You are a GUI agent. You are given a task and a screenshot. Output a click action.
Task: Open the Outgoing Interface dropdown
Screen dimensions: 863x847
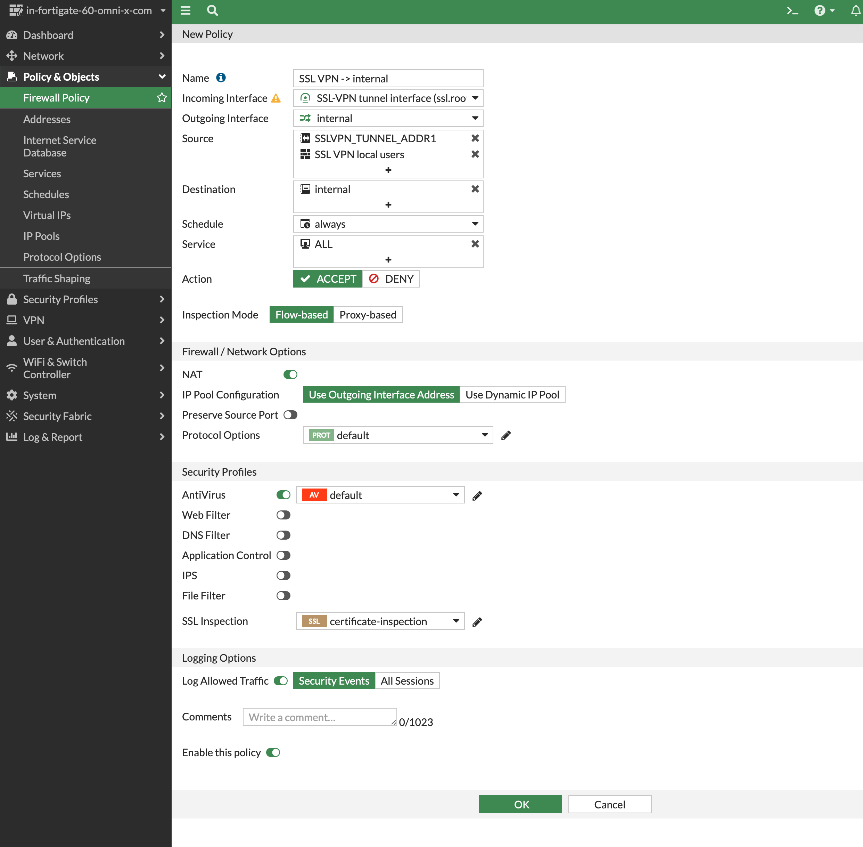click(388, 118)
